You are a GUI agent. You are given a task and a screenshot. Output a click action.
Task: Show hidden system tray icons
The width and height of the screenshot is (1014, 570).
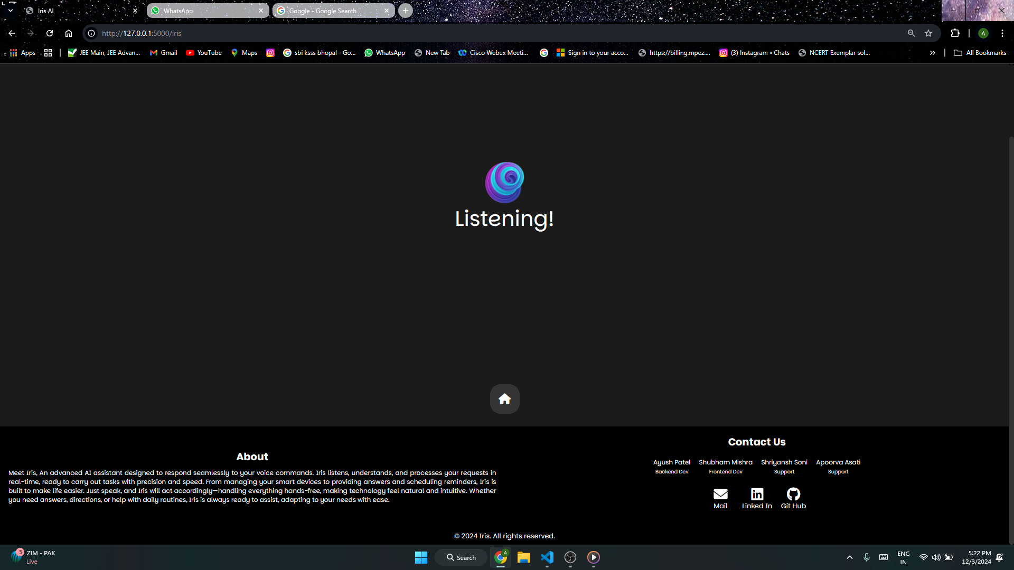[x=850, y=557]
